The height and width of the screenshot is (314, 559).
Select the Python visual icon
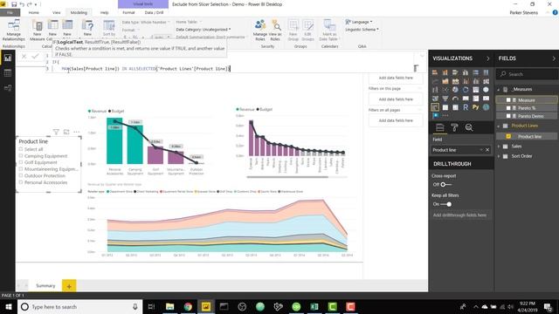[475, 106]
